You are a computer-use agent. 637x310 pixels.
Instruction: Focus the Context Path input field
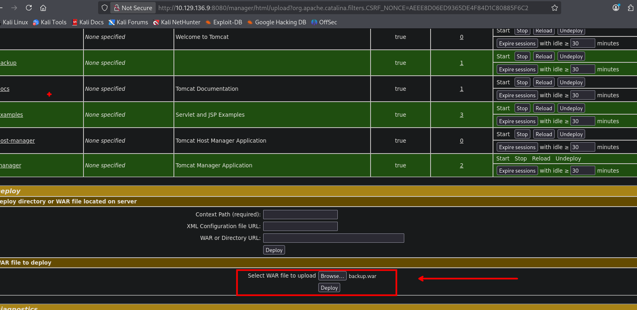coord(300,214)
